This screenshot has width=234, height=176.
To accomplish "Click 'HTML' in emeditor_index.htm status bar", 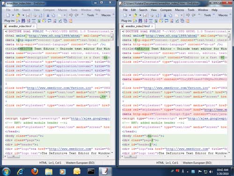I will [43, 163].
